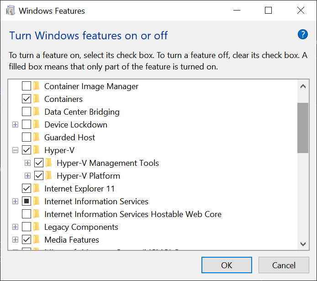Screen dimensions: 317x281
Task: Click the scroll down arrow of the feature list
Action: pos(302,244)
